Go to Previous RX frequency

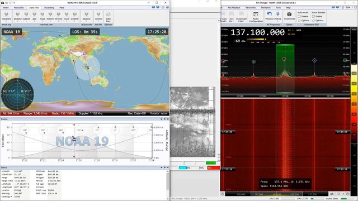pos(269,16)
